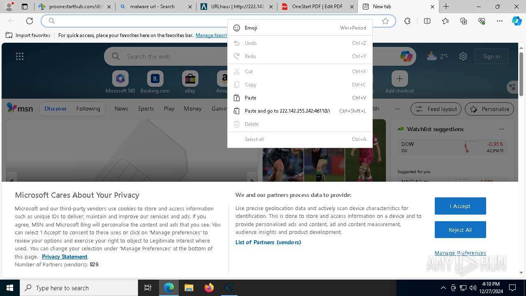Open File Explorer from taskbar
The image size is (526, 296).
click(x=189, y=288)
